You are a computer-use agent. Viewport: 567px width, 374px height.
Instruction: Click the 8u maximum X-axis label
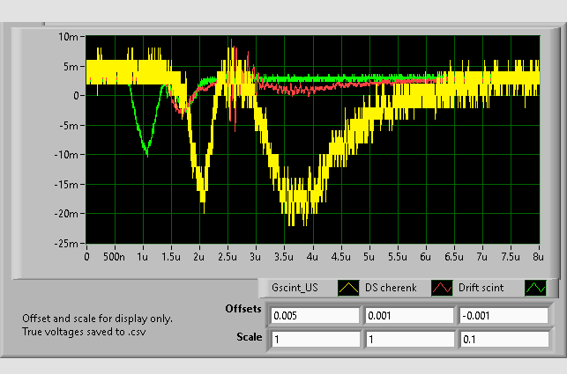coord(537,257)
